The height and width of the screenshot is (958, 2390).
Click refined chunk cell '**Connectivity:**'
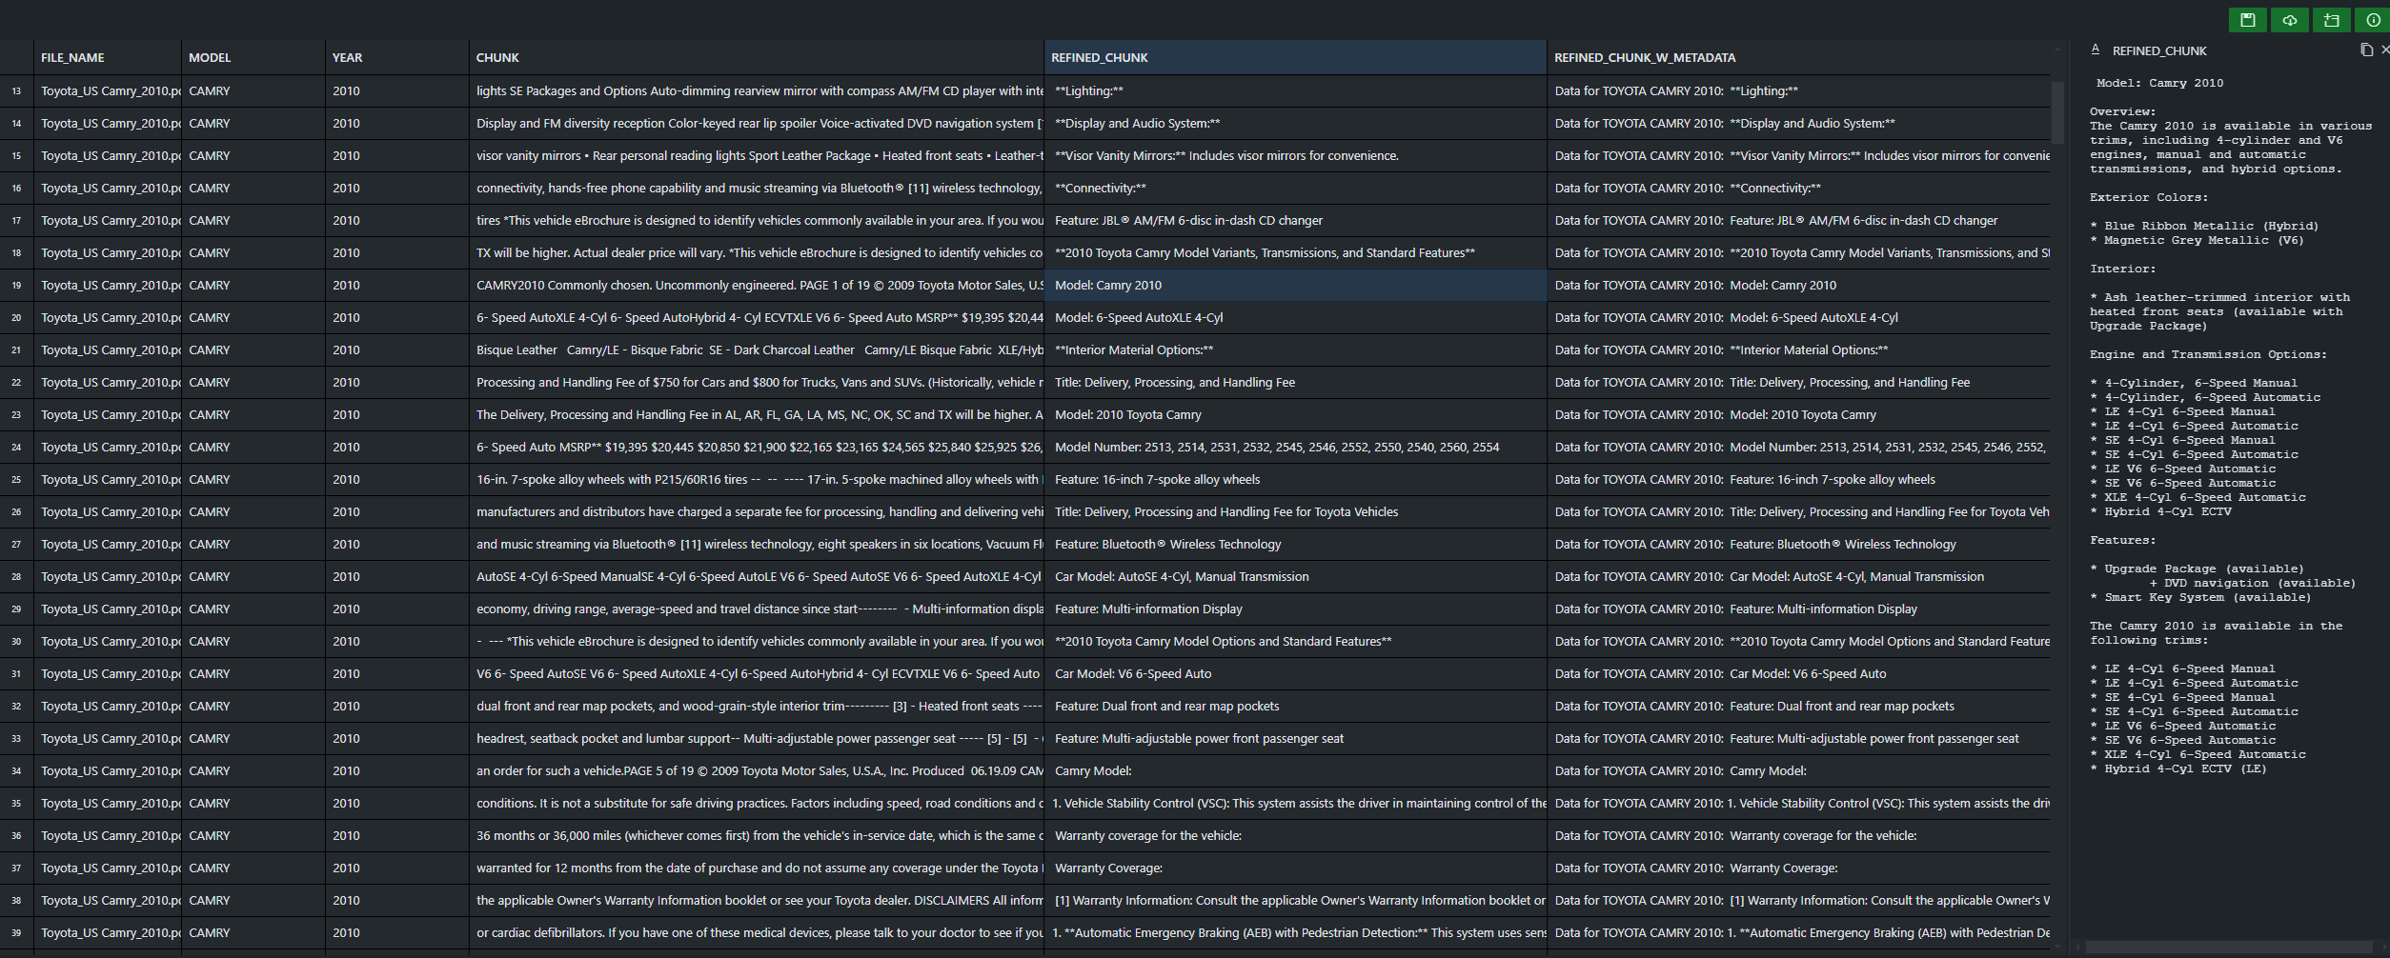(x=1295, y=189)
